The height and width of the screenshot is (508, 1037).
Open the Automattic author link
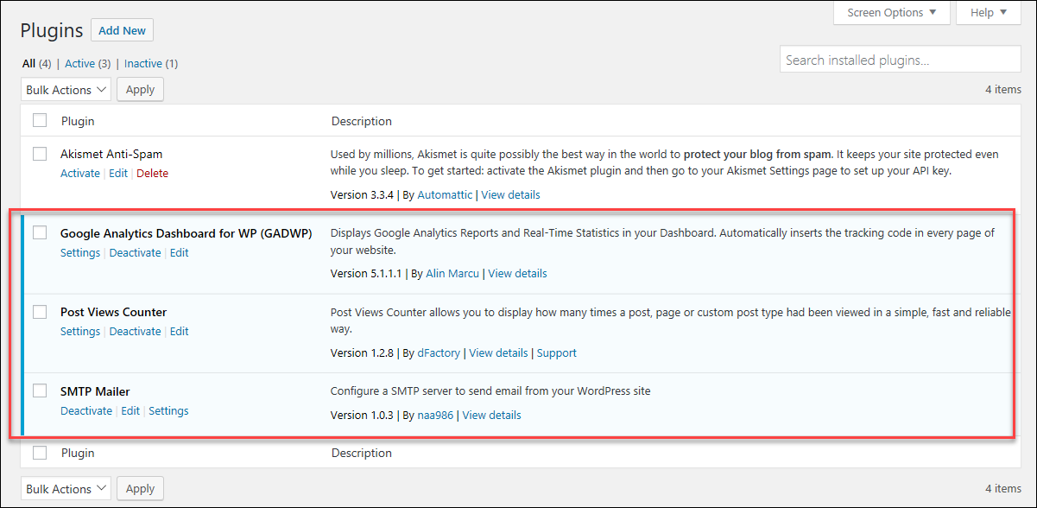(x=445, y=194)
